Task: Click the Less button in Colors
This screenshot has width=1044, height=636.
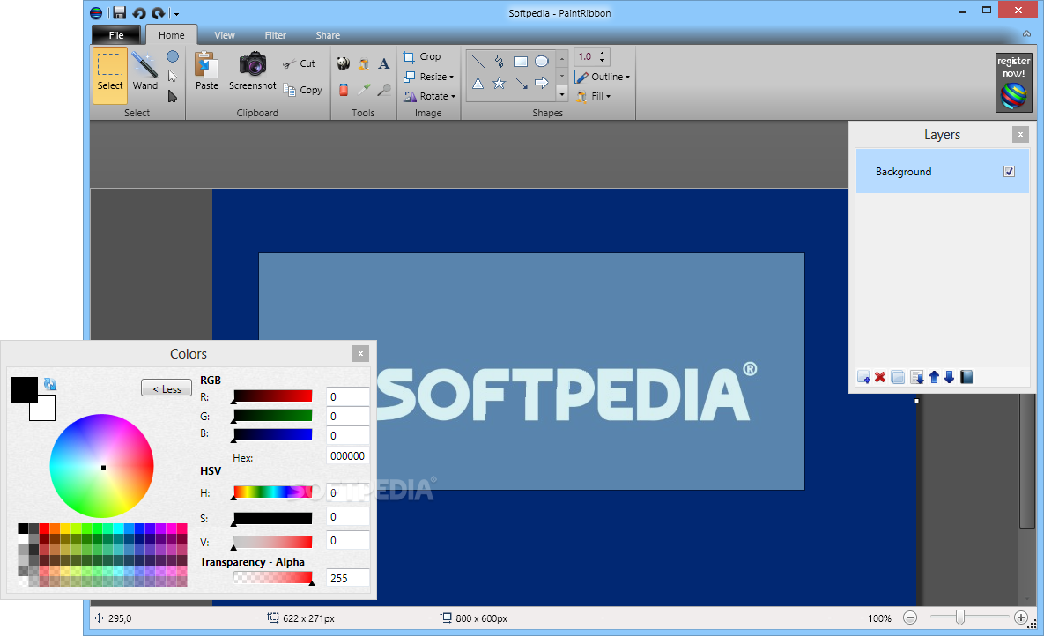Action: click(x=167, y=388)
